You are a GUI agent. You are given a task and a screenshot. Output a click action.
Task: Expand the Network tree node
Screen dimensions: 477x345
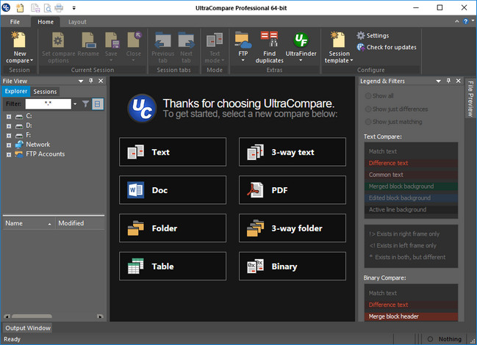tap(8, 145)
